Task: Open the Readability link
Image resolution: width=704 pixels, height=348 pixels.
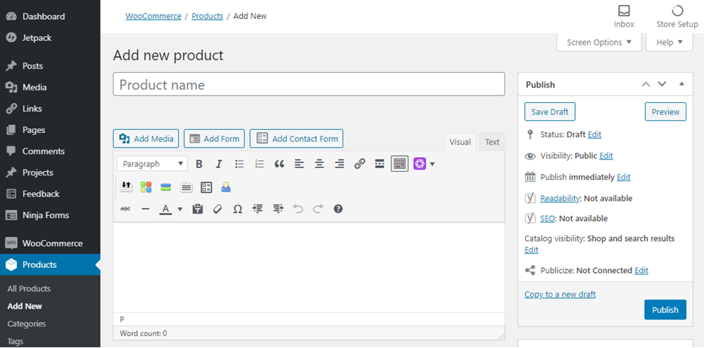Action: click(561, 198)
